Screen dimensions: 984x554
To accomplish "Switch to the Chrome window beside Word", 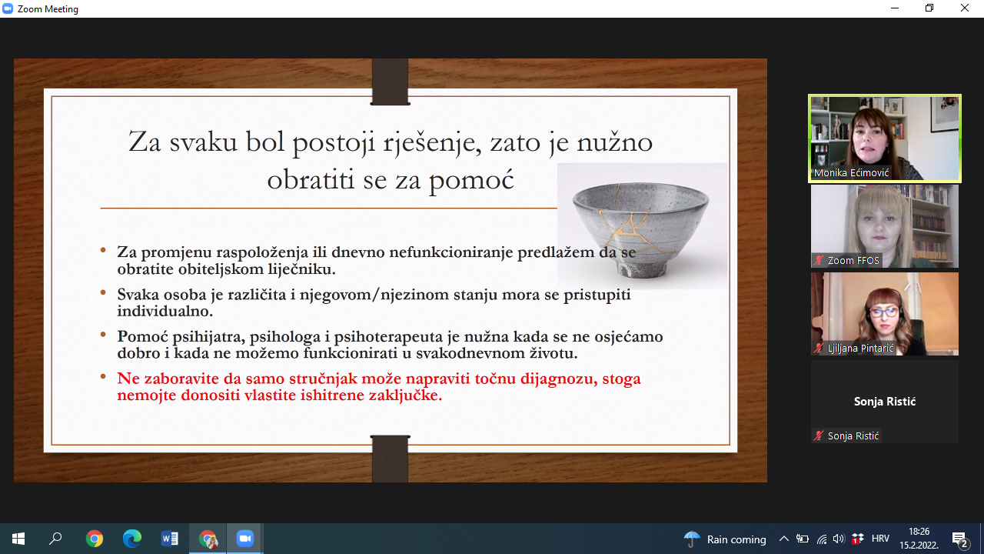I will [x=208, y=539].
